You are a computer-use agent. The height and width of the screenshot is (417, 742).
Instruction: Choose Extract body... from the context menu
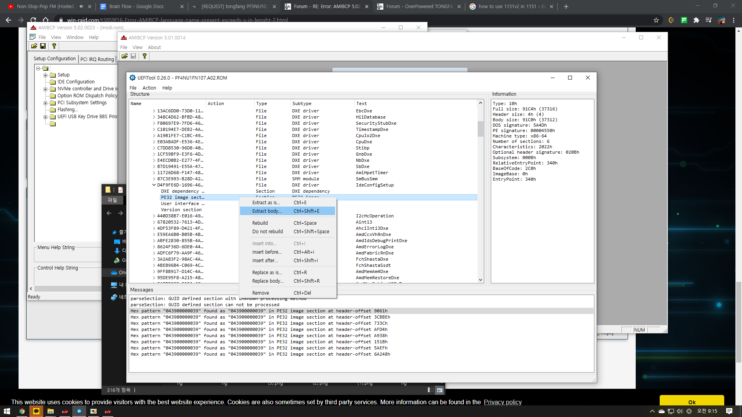(267, 211)
